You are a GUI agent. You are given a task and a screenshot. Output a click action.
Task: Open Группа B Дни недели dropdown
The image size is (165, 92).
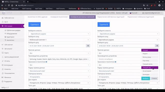128,83
